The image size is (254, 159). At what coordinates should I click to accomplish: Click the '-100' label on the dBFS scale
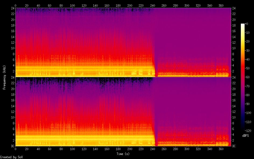(x=248, y=113)
